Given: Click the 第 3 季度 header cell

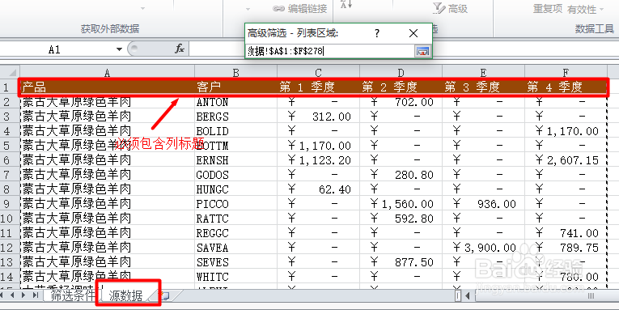Looking at the screenshot, I should (483, 87).
